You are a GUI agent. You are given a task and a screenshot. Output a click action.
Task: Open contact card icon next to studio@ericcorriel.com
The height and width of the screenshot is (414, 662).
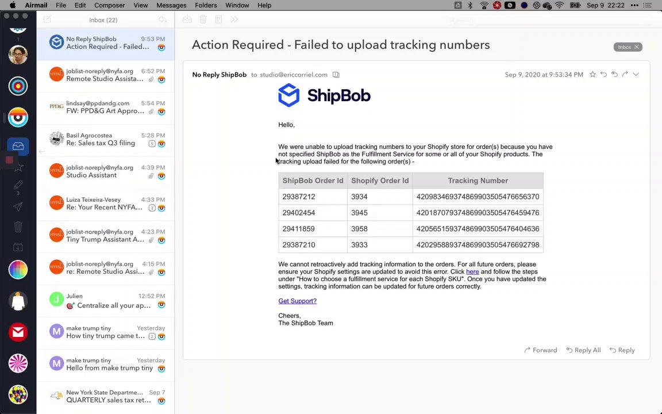pos(336,75)
